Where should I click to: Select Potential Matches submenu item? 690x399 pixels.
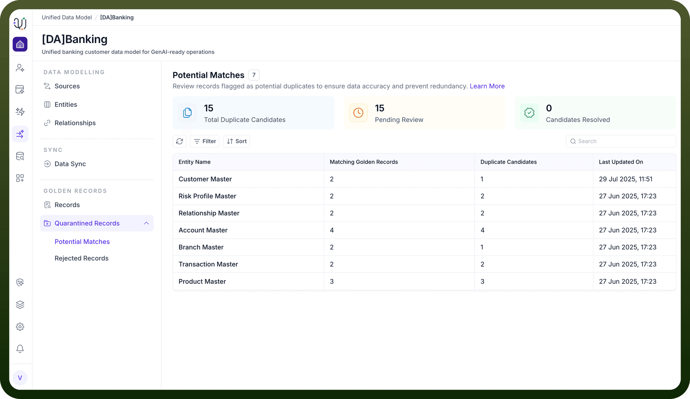(82, 242)
